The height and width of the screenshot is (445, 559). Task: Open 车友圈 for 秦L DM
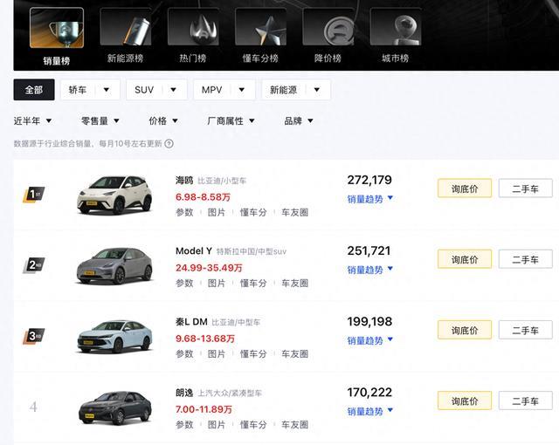[x=295, y=354]
